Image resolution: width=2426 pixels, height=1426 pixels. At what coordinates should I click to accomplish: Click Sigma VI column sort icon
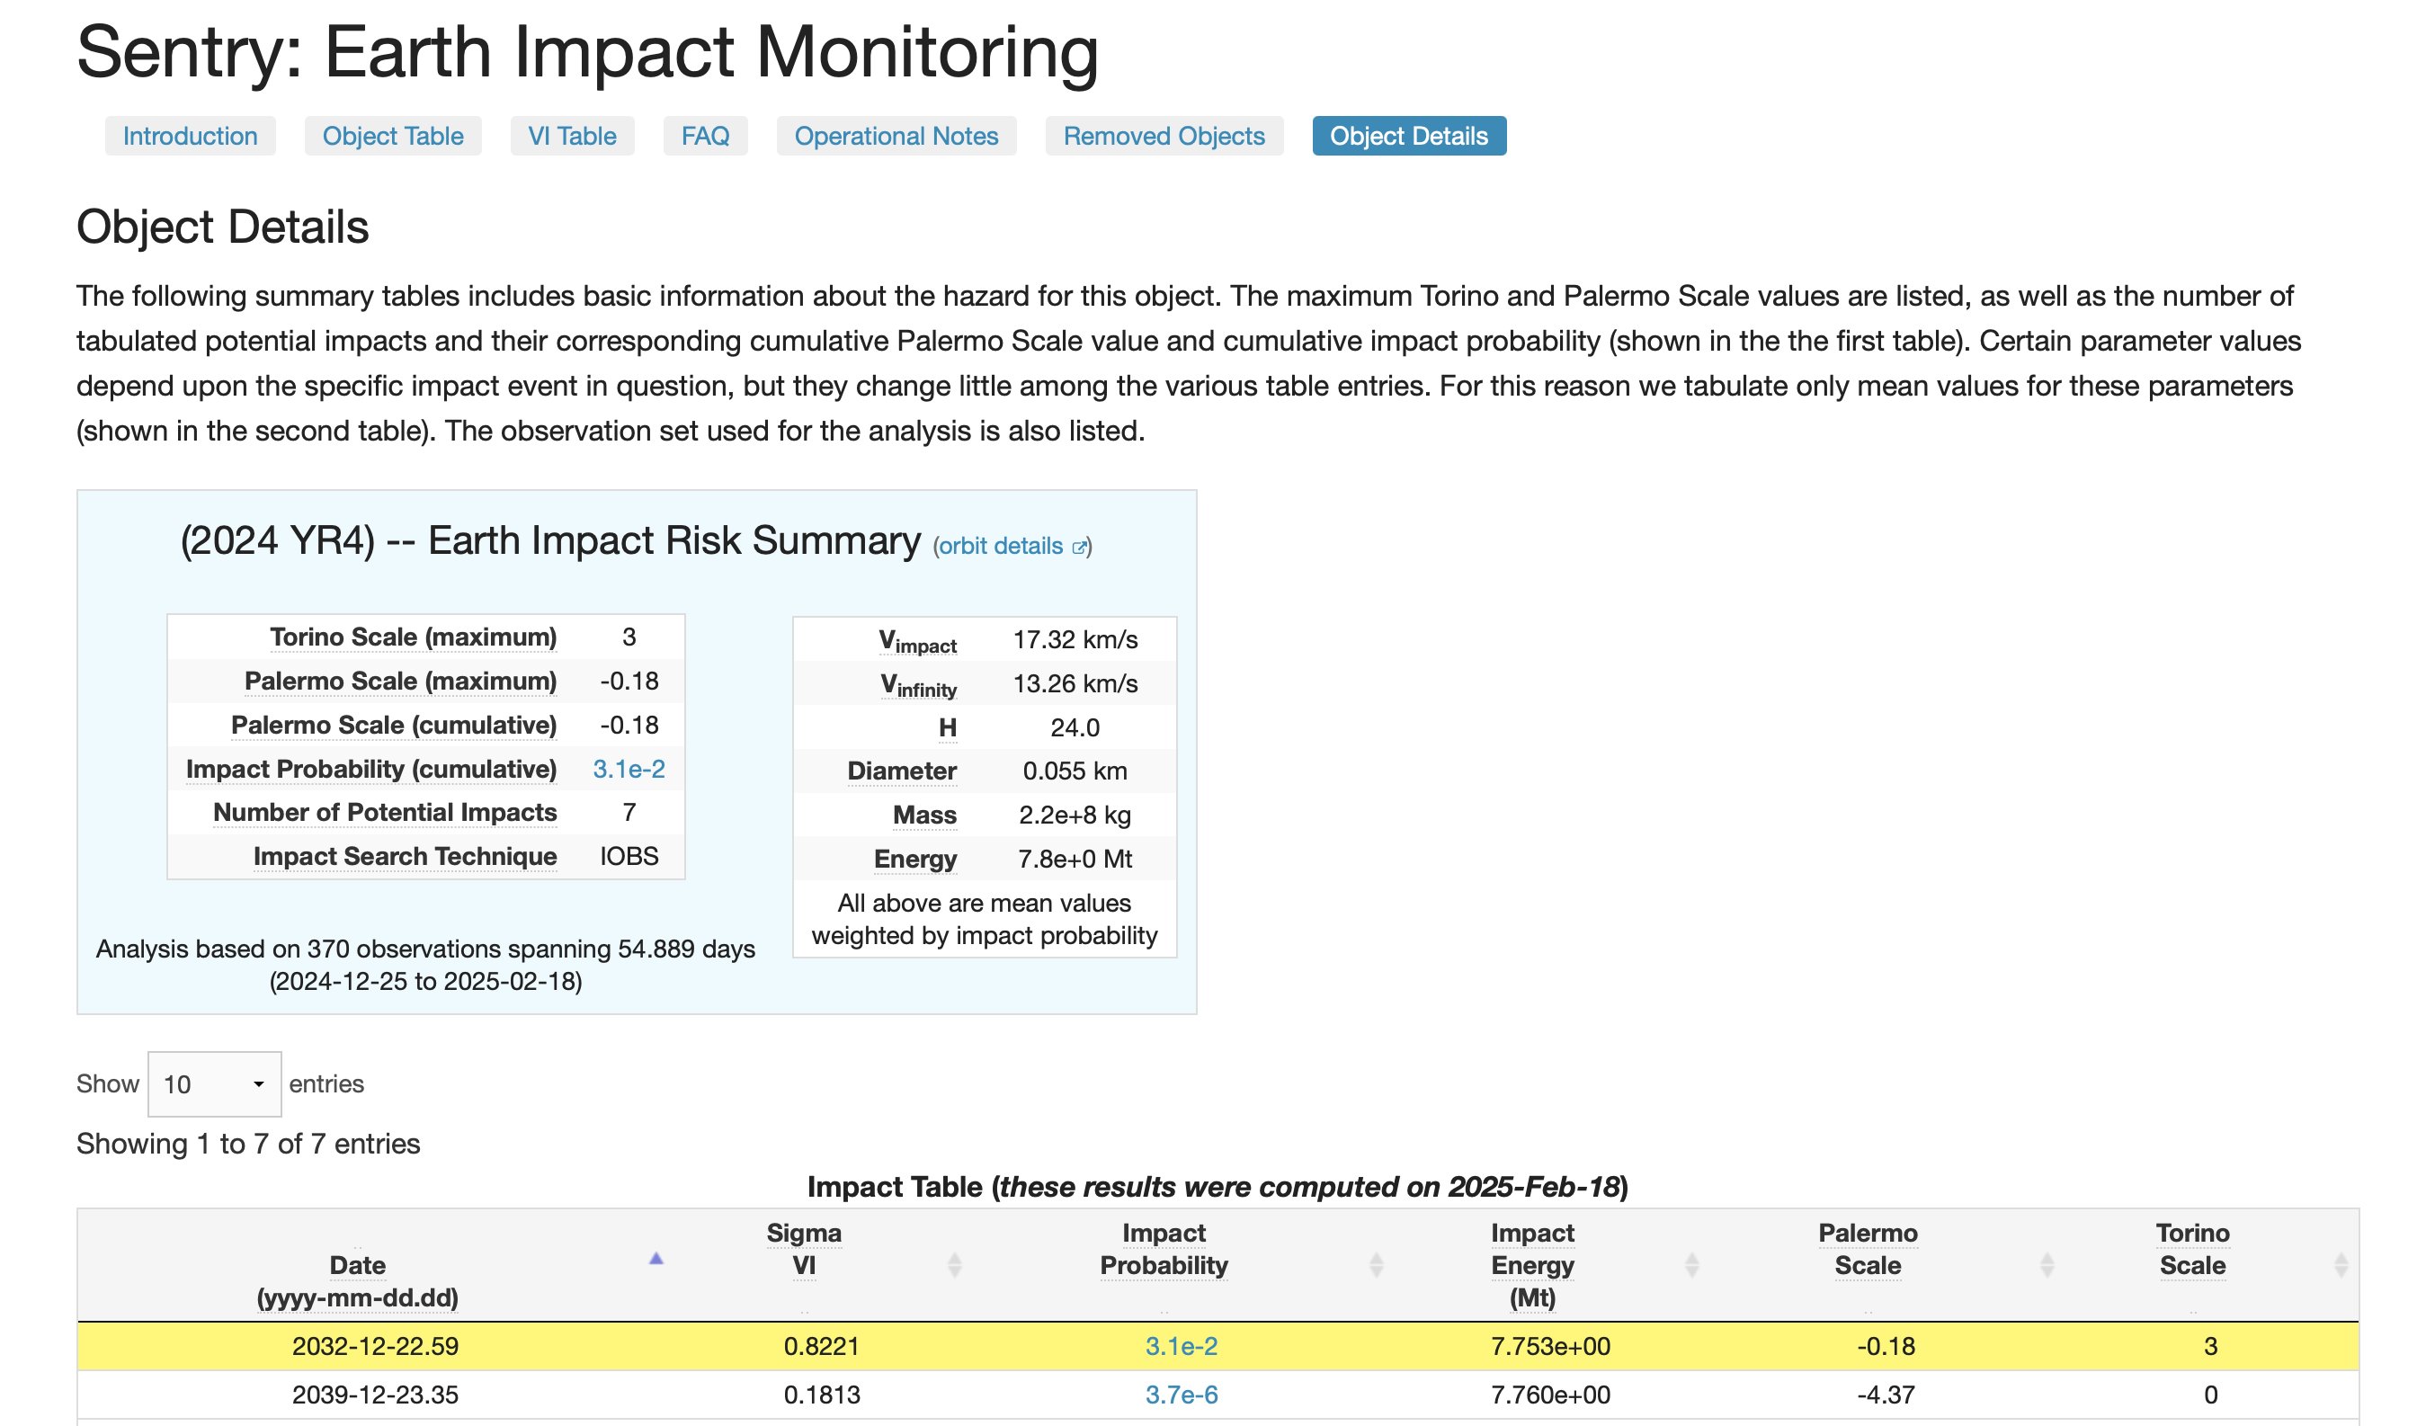coord(954,1264)
